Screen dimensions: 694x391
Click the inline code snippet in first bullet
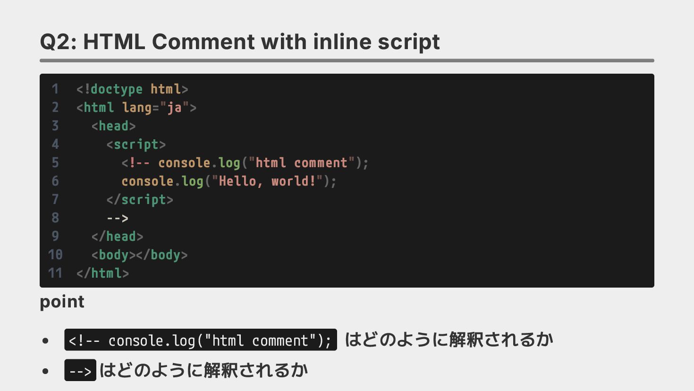200,340
